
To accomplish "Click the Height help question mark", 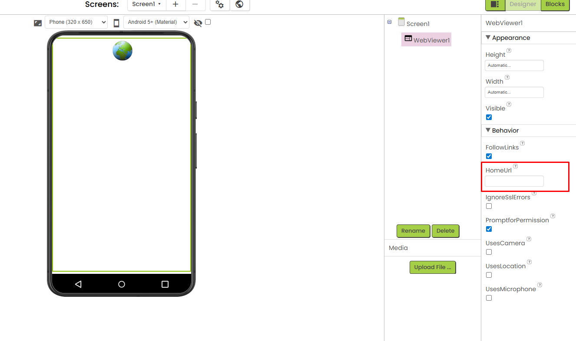I will click(509, 51).
